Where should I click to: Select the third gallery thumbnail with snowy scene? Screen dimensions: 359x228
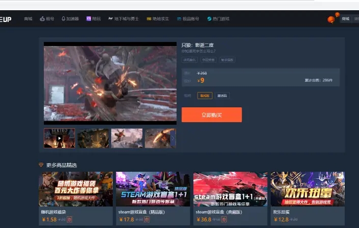click(127, 138)
